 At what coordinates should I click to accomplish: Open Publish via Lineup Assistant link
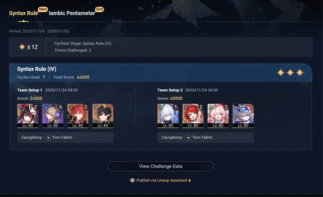[x=162, y=180]
